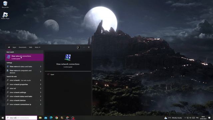Expand arrow beside 'view network connections ip'

pos(41,104)
